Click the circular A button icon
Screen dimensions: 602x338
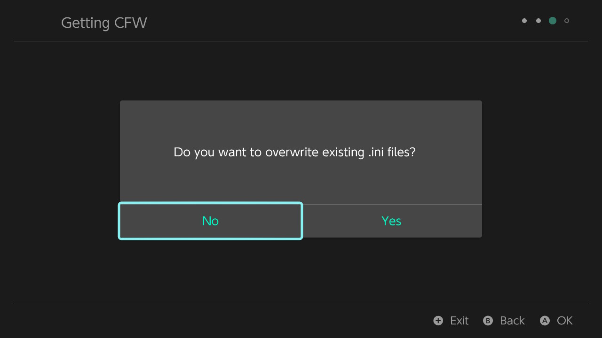point(545,321)
